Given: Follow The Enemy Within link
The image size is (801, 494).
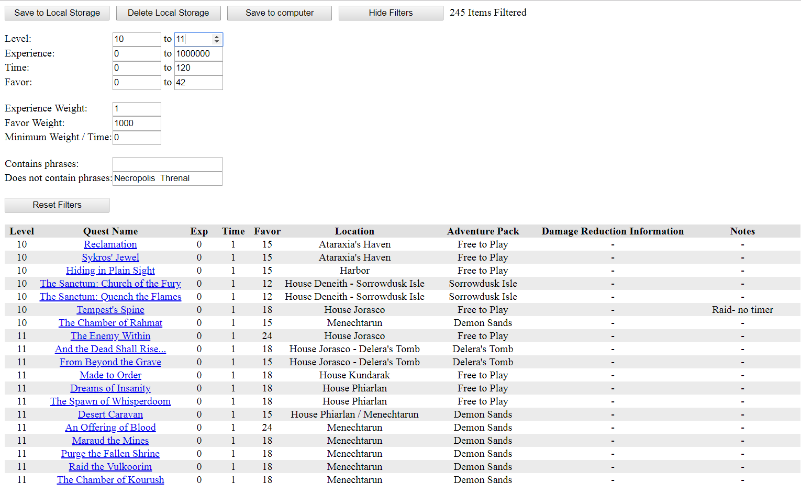Looking at the screenshot, I should pos(110,336).
